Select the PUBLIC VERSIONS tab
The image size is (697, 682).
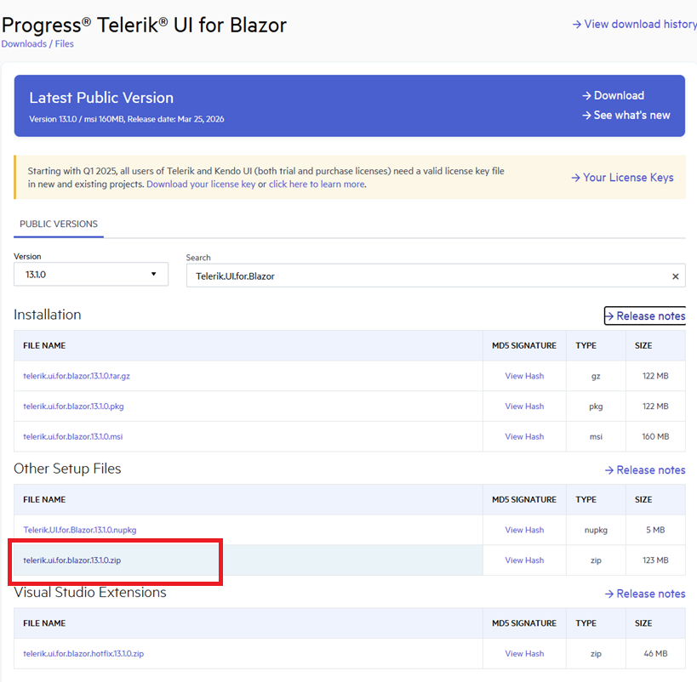pyautogui.click(x=59, y=224)
